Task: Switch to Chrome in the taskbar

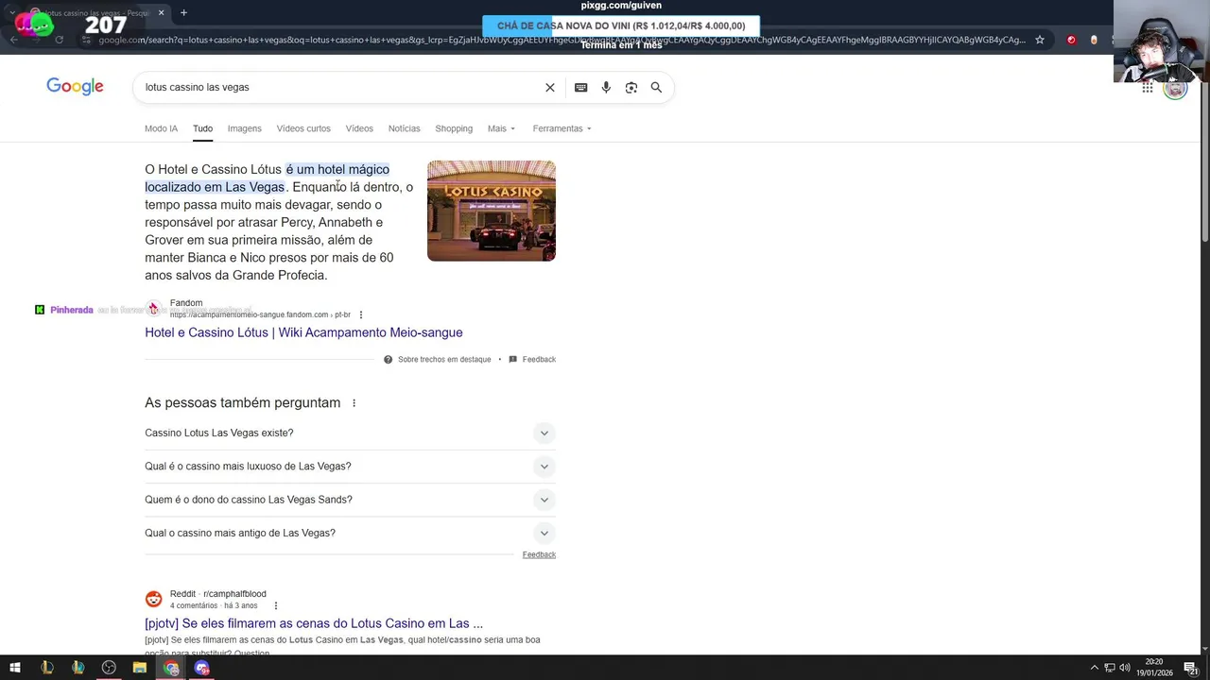Action: [171, 668]
